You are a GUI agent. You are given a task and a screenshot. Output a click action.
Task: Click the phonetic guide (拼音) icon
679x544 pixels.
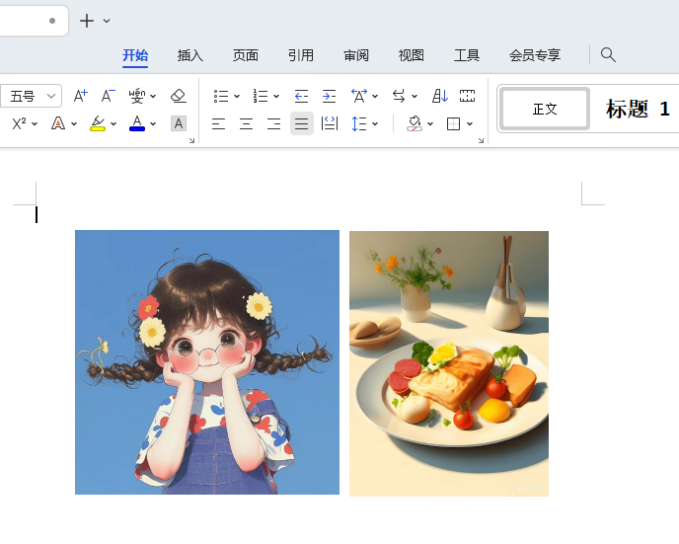pos(137,96)
